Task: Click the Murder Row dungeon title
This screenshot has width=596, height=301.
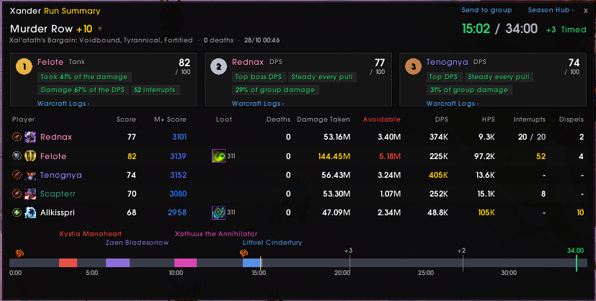Action: (41, 29)
